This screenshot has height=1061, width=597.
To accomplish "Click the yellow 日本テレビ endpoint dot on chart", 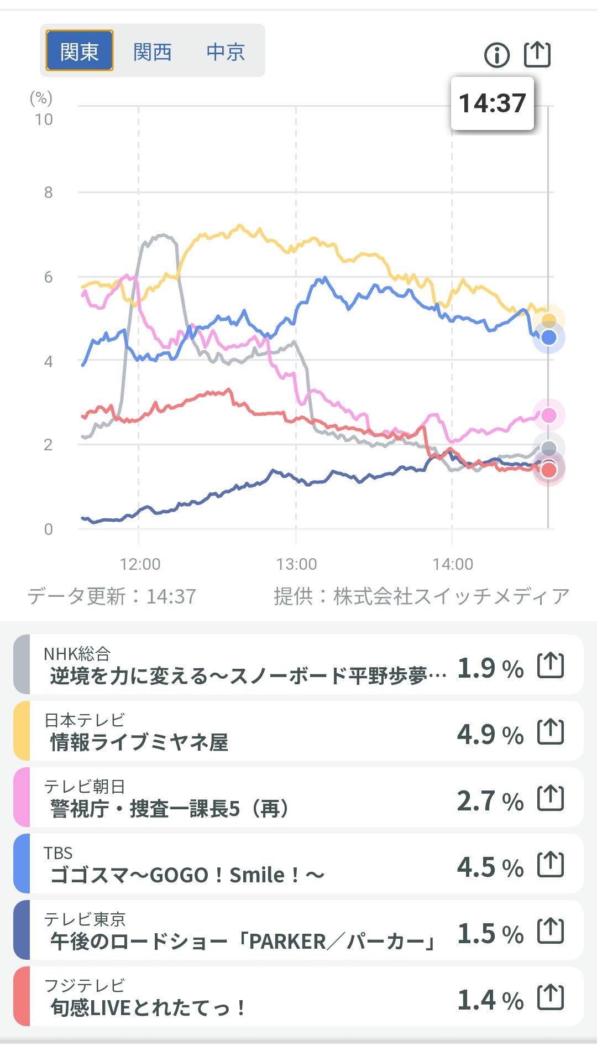I will 548,320.
